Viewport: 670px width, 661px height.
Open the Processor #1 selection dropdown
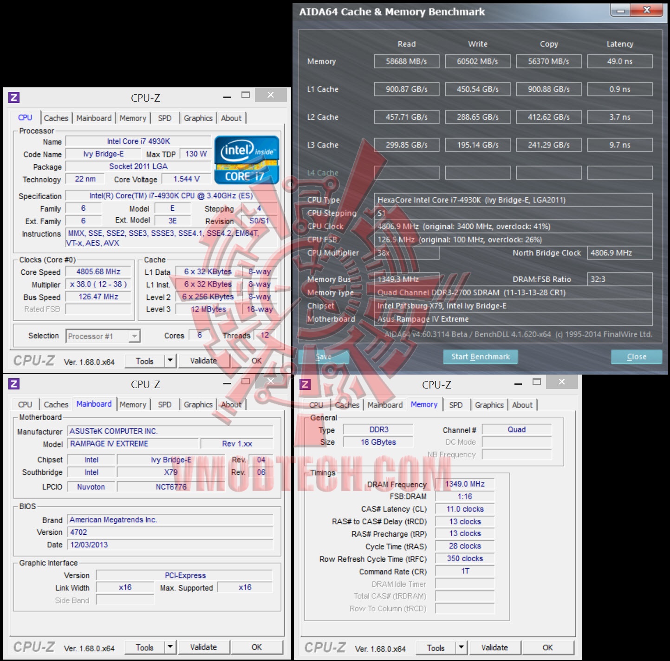(x=134, y=336)
